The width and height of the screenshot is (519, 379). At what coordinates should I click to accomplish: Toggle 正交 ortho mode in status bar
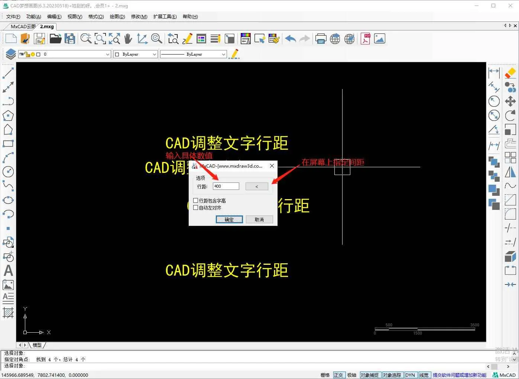coord(338,375)
